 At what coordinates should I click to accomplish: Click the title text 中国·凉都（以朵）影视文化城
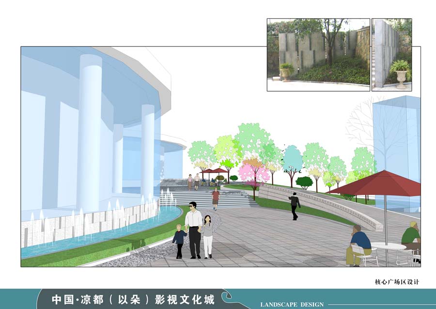pos(133,300)
